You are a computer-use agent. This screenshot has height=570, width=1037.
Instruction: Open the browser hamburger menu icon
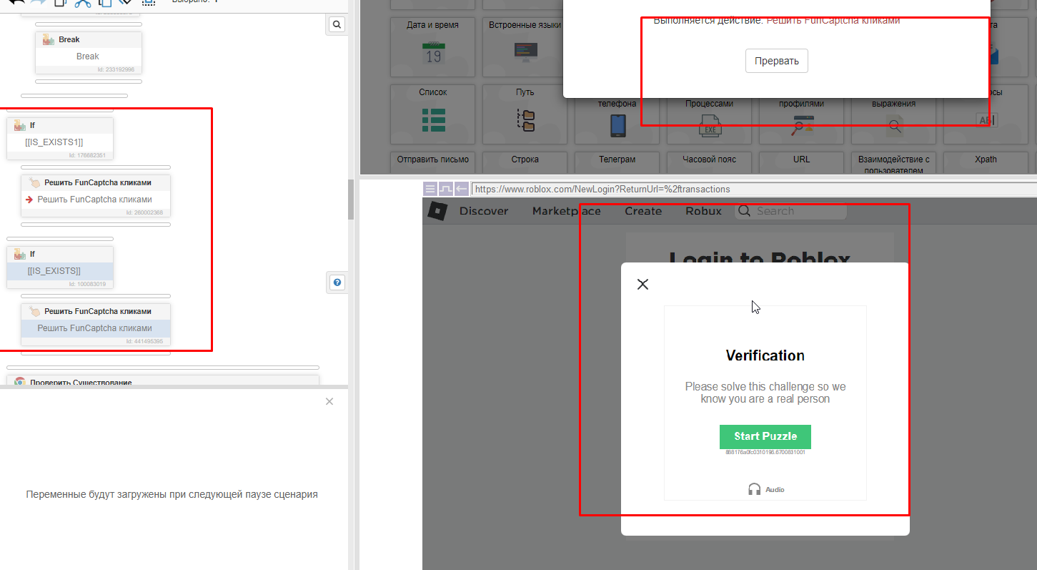(430, 189)
